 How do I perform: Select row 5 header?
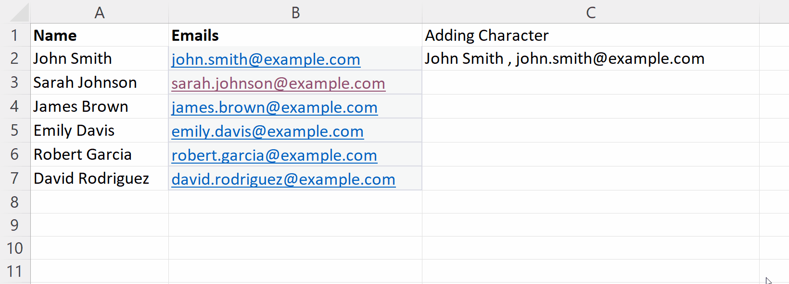click(x=15, y=130)
